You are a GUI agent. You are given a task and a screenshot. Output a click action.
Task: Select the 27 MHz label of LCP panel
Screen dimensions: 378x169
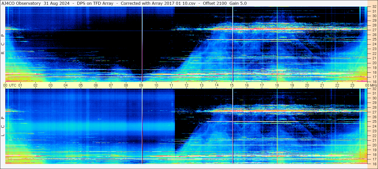pos(374,112)
